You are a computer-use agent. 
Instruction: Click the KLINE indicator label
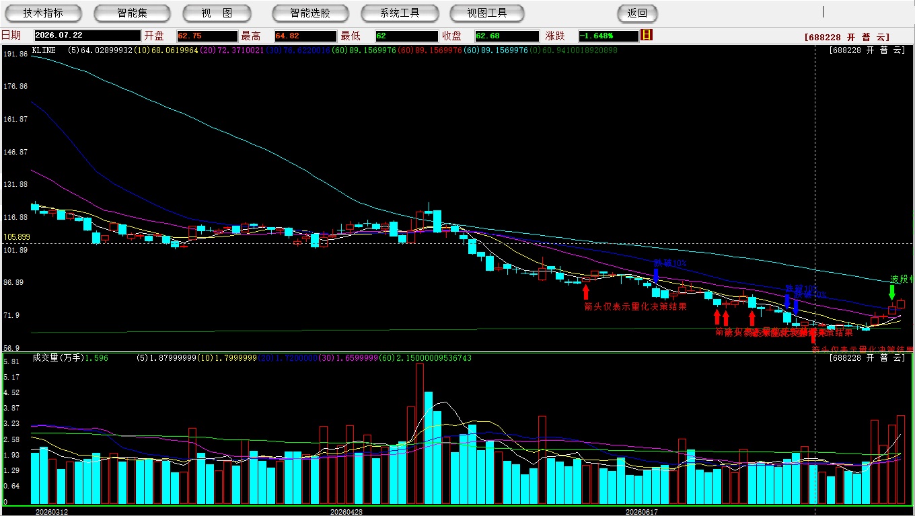pos(44,50)
